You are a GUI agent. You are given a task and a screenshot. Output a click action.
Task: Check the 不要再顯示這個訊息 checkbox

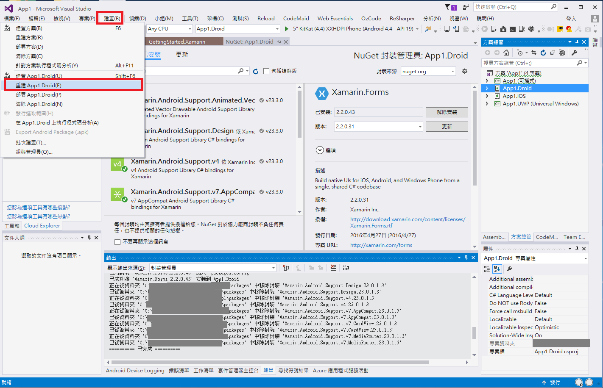pos(117,242)
